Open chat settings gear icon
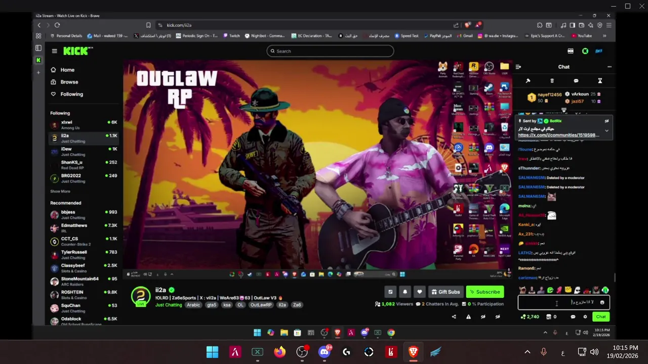648x364 pixels. tap(585, 317)
